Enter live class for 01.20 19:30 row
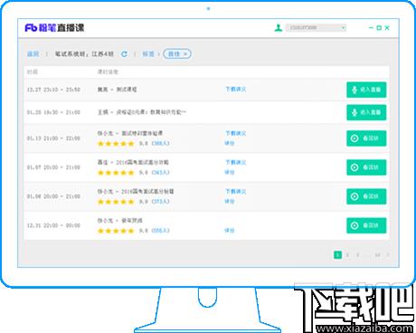This screenshot has height=333, width=416. point(366,112)
